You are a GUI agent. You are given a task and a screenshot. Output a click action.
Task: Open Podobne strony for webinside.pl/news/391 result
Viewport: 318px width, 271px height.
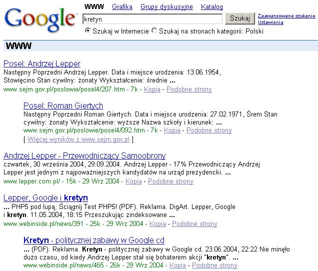click(194, 223)
